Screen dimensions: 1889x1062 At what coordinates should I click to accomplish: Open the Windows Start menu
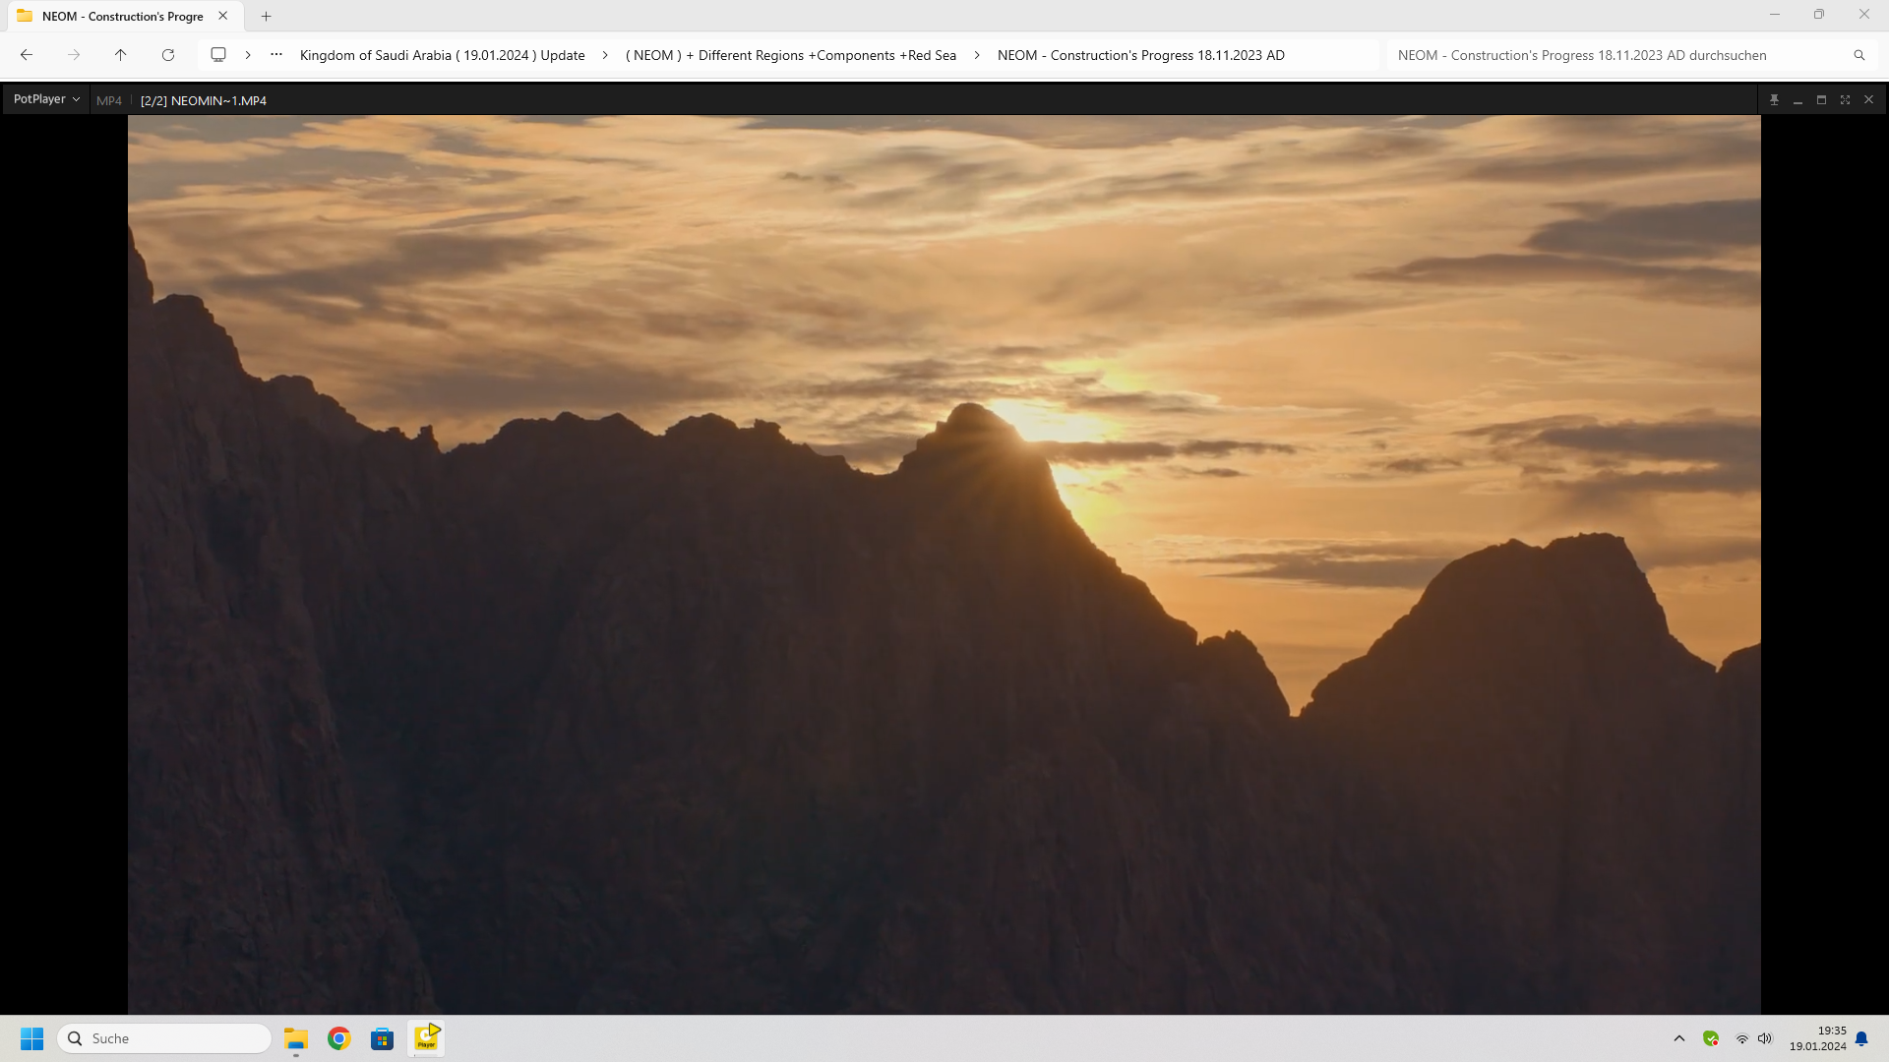point(31,1038)
